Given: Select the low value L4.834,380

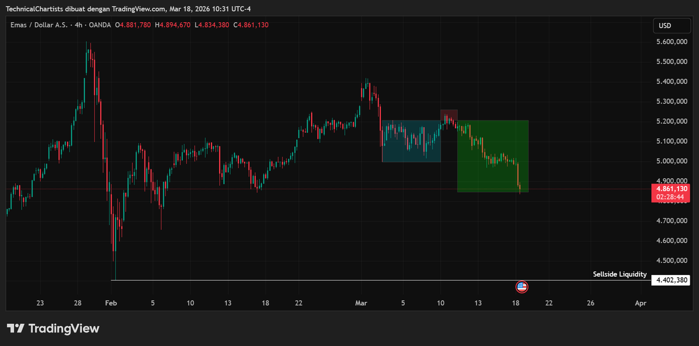Looking at the screenshot, I should click(212, 25).
